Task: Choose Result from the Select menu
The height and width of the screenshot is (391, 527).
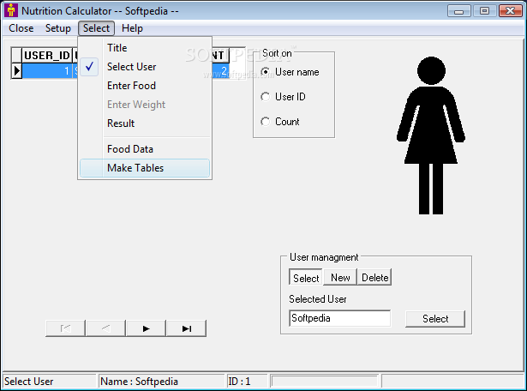Action: (x=145, y=123)
